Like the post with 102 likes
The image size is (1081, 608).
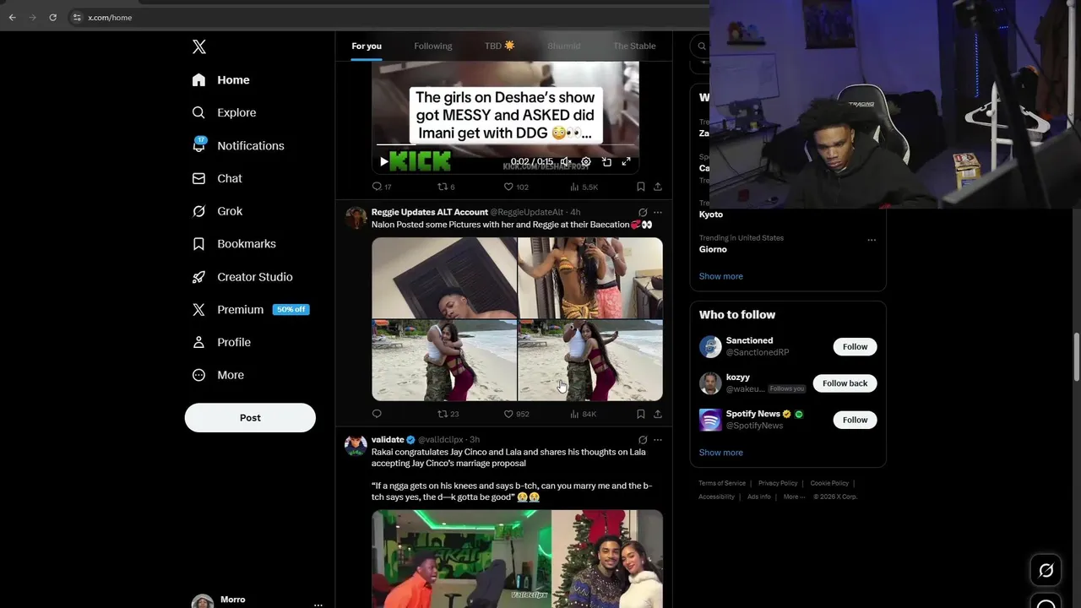point(516,187)
